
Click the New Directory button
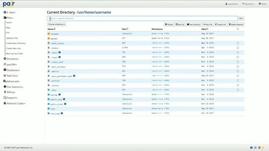click(x=194, y=24)
